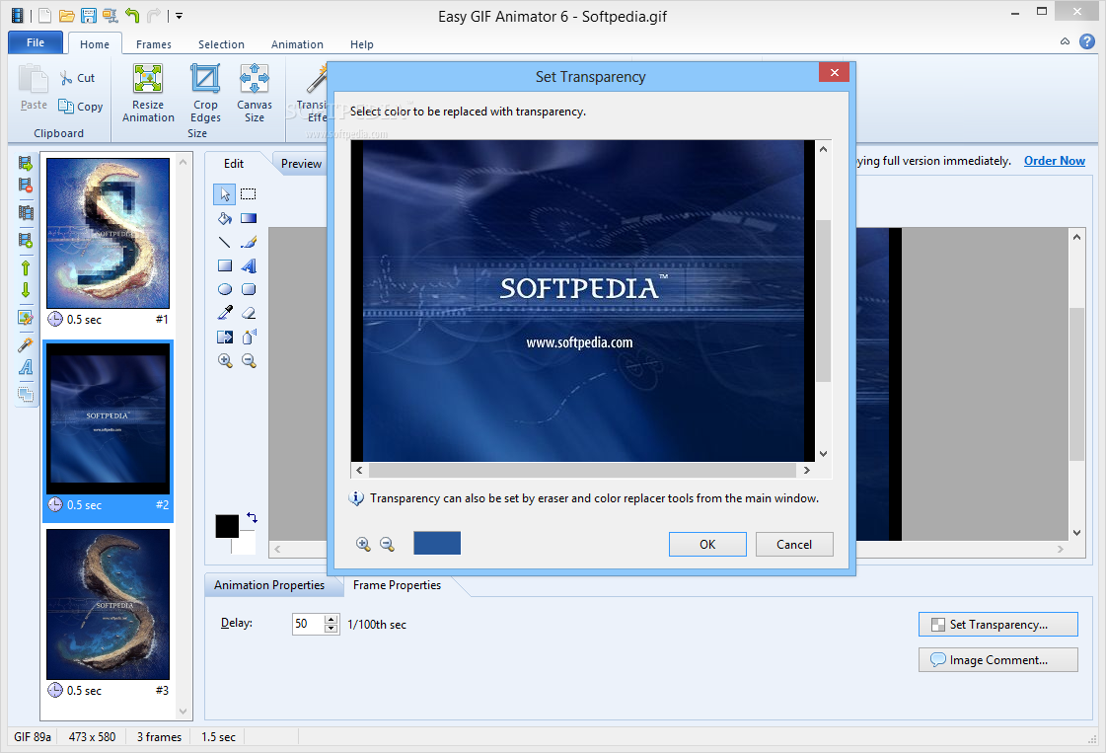This screenshot has width=1106, height=753.
Task: Collapse the ribbon with the up chevron
Action: click(1065, 41)
